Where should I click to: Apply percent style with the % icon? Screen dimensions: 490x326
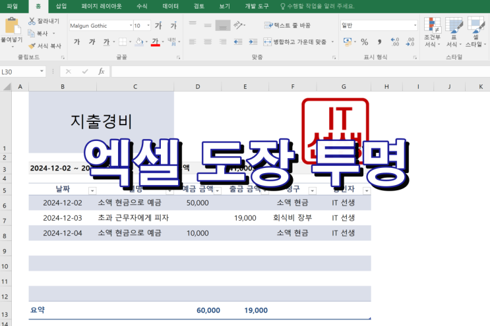364,42
